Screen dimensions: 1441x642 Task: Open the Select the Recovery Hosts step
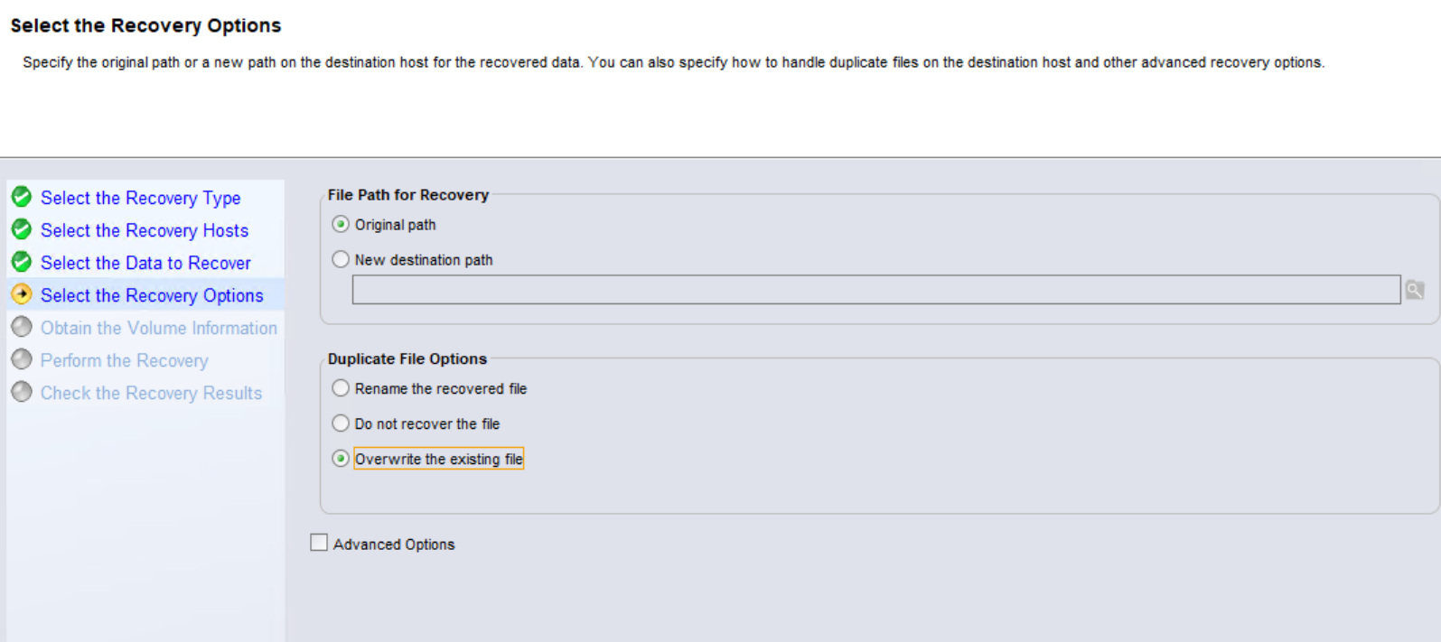pos(144,230)
